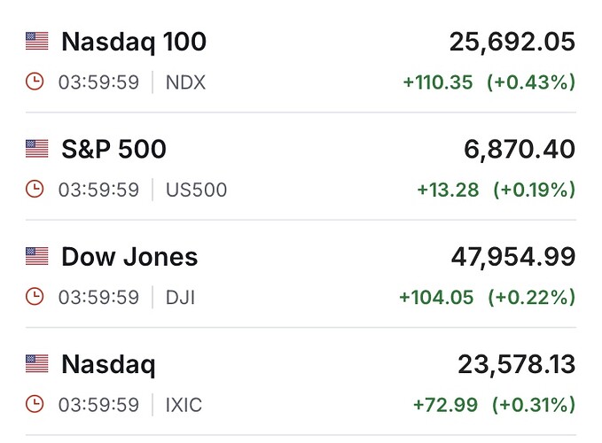Select the NDX ticker symbol
Screen dimensions: 602x443
pyautogui.click(x=185, y=82)
